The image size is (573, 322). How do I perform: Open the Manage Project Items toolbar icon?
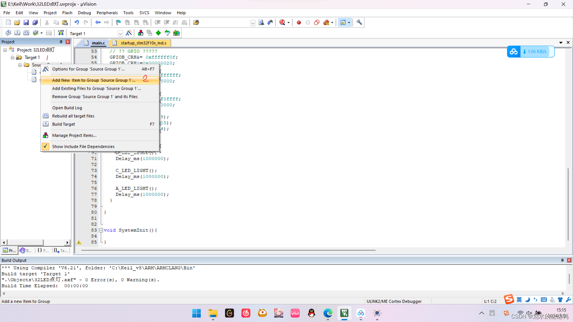tap(141, 33)
